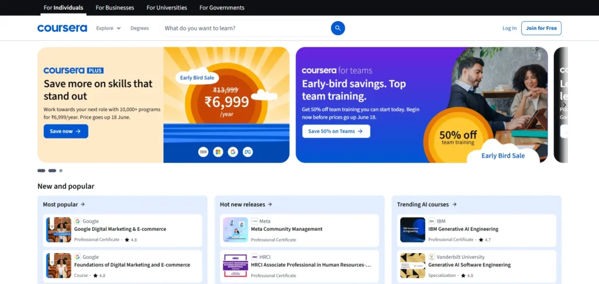
Task: Select the third carousel indicator dot
Action: coord(61,171)
